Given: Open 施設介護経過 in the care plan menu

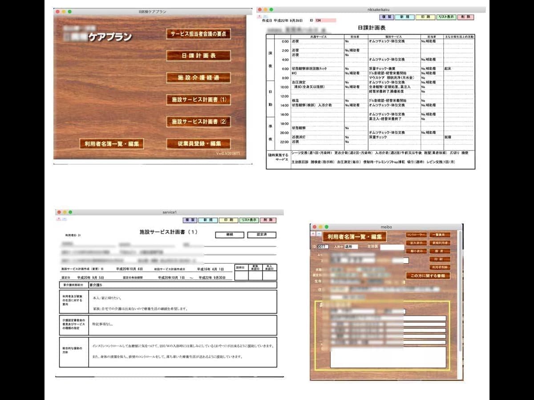Looking at the screenshot, I should tap(198, 78).
